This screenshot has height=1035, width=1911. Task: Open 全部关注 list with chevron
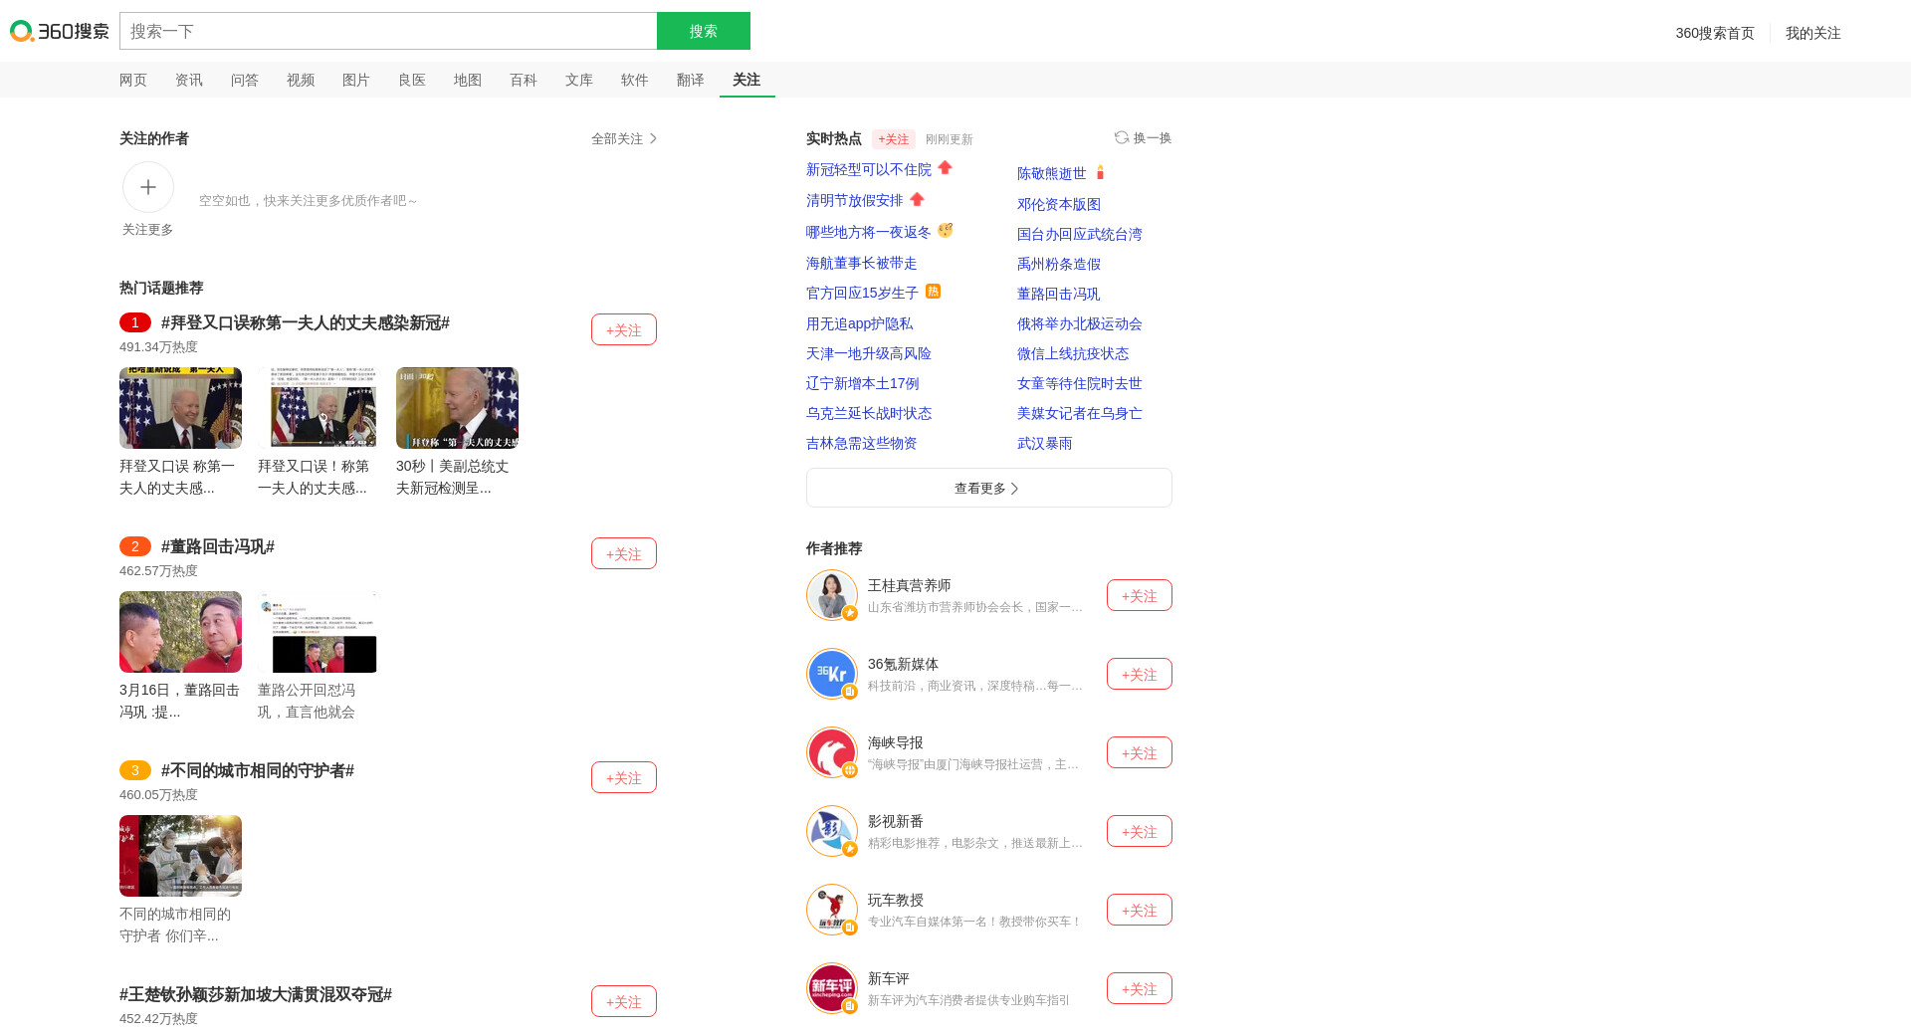click(x=624, y=138)
